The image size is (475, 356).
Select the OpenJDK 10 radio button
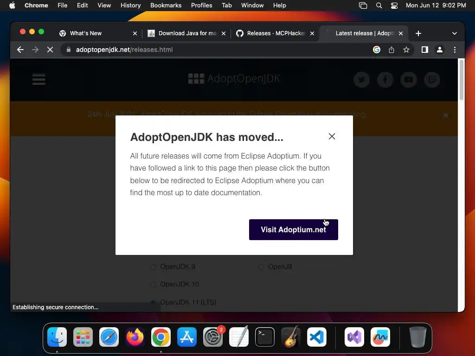(153, 284)
